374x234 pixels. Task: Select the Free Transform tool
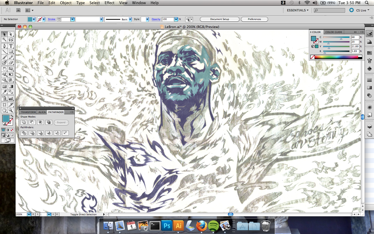(11, 74)
